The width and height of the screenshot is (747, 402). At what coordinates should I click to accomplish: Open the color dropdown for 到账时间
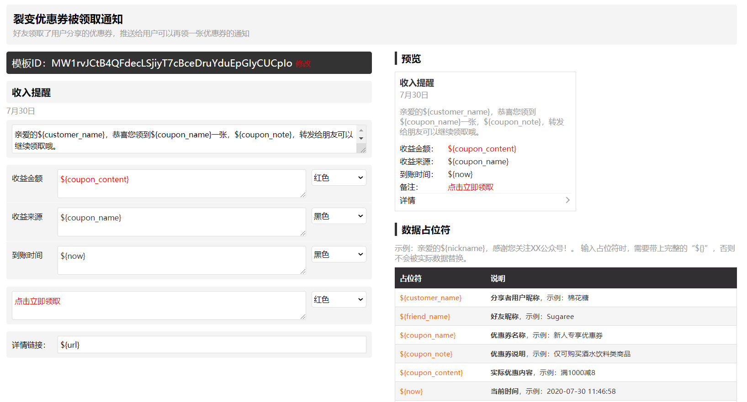tap(339, 254)
